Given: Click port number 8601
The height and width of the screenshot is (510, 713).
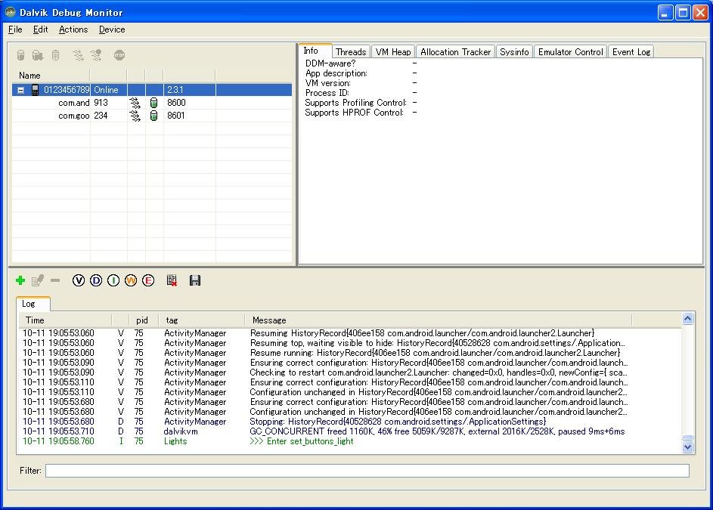Looking at the screenshot, I should [x=176, y=116].
